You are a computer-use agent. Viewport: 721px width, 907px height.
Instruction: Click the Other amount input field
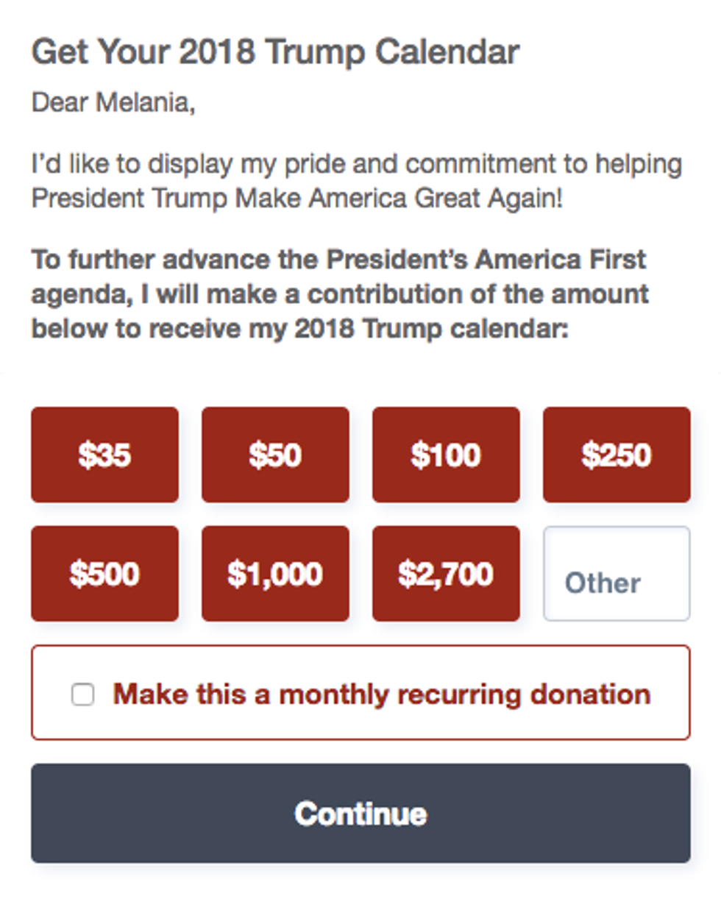(617, 574)
